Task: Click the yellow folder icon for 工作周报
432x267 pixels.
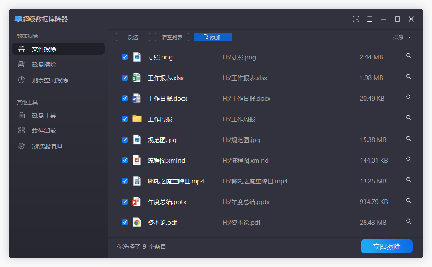Action: coord(138,119)
